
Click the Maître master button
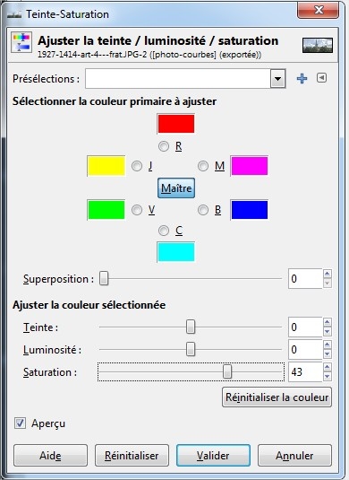[x=176, y=188]
